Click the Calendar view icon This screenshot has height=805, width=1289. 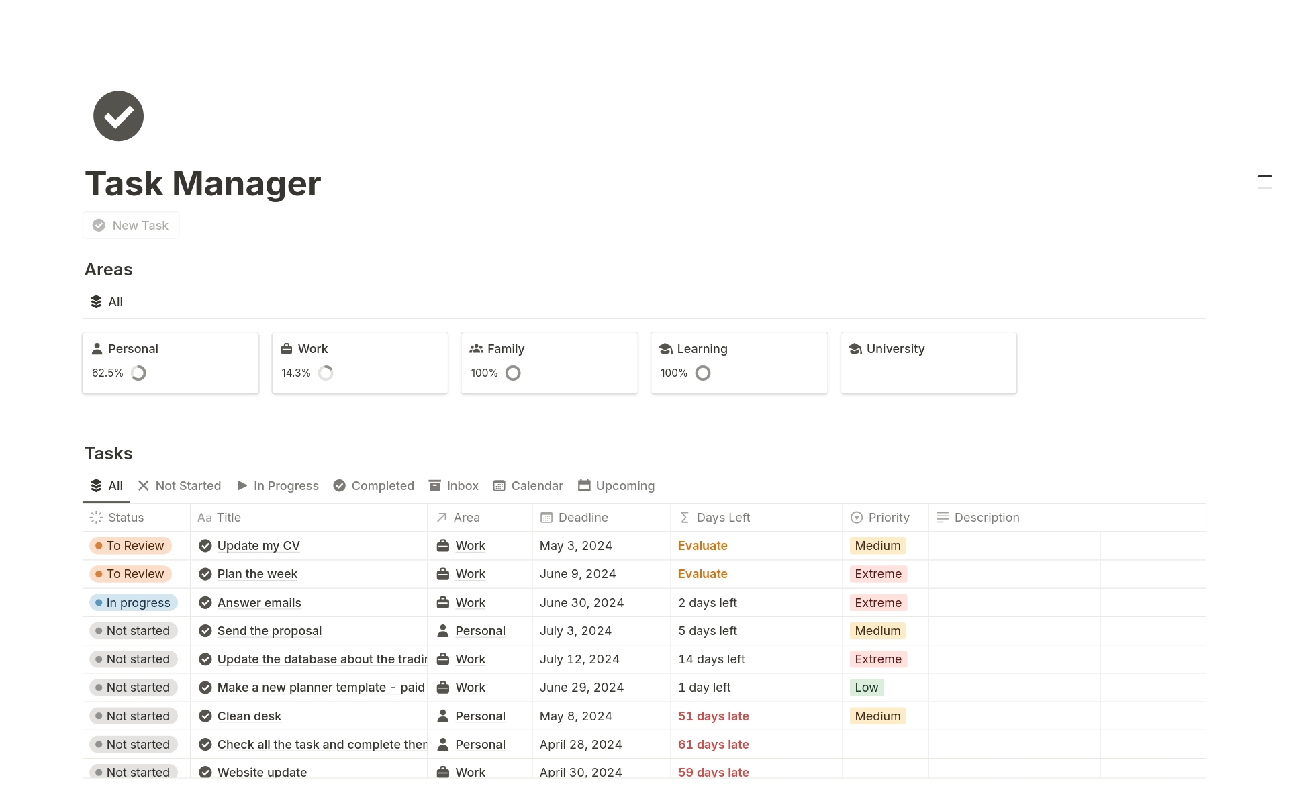click(499, 486)
